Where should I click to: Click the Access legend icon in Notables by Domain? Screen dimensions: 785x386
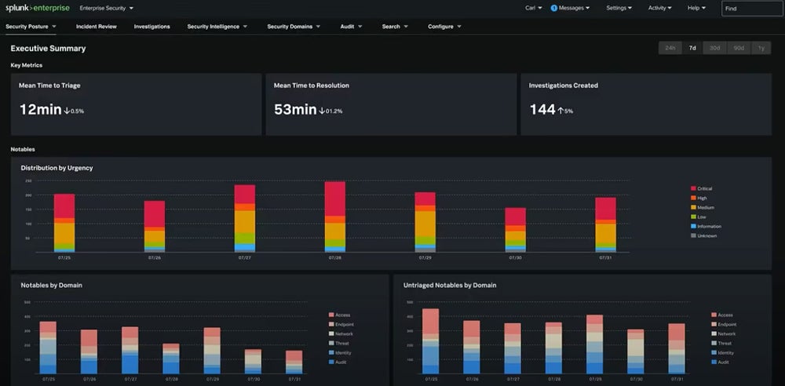click(x=332, y=315)
